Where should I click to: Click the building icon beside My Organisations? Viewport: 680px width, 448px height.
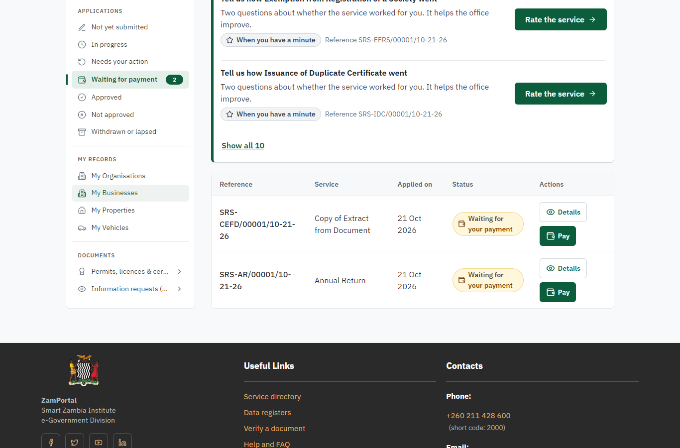coord(82,176)
